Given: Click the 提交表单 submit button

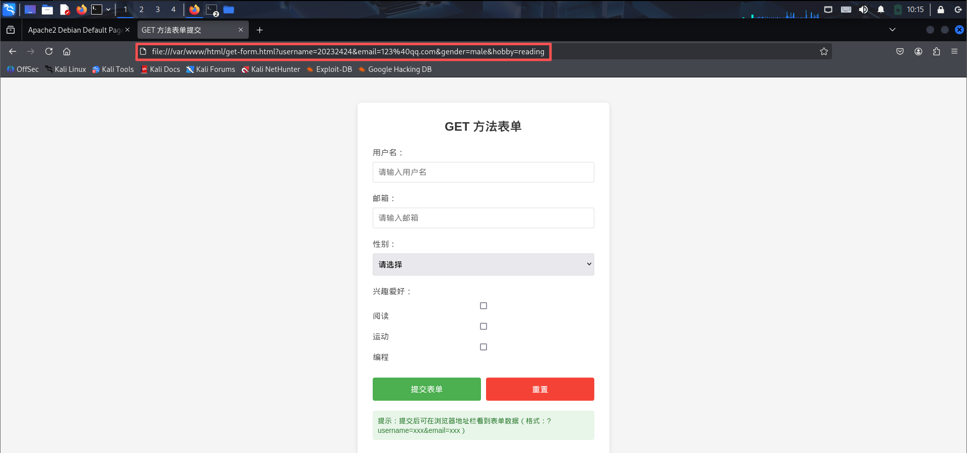Looking at the screenshot, I should (426, 389).
